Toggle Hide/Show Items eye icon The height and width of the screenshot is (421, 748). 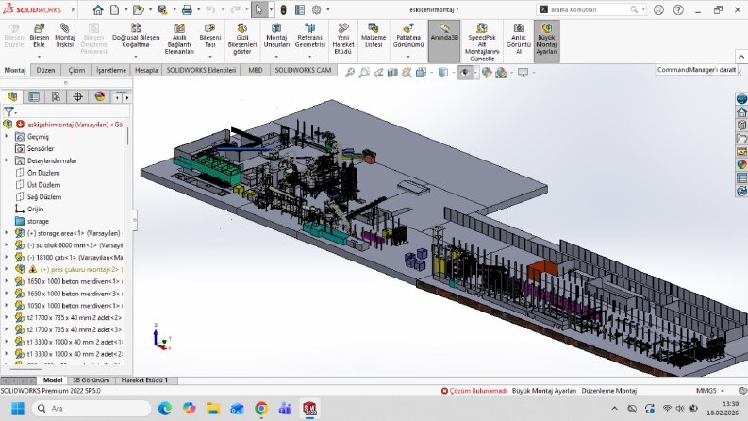(x=464, y=73)
